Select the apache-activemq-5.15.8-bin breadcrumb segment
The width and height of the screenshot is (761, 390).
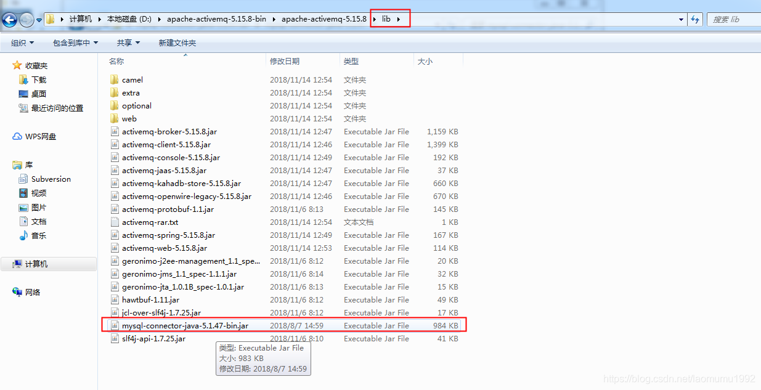(x=216, y=19)
